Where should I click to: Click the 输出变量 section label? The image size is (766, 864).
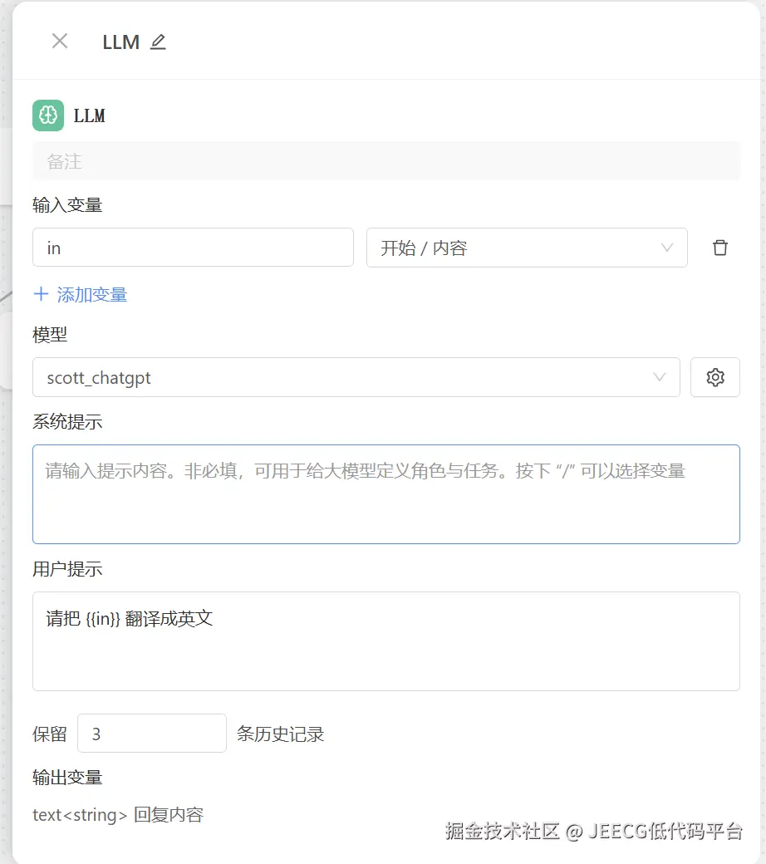pyautogui.click(x=67, y=778)
